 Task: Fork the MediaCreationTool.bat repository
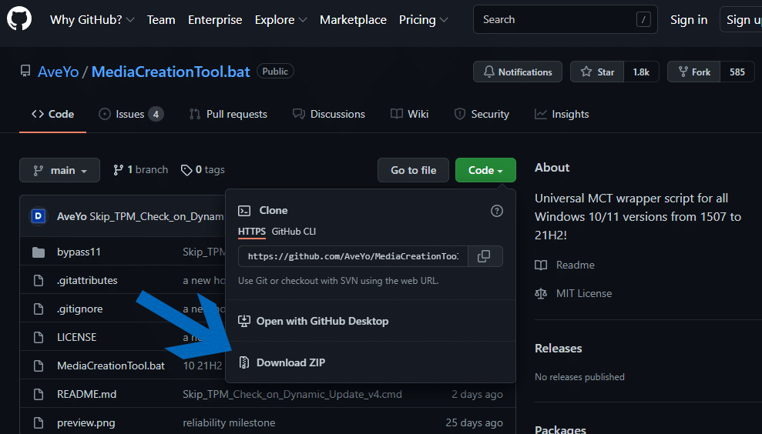694,72
